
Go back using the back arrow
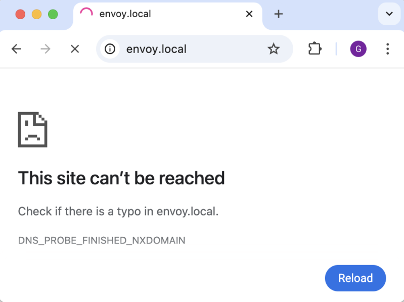pyautogui.click(x=17, y=49)
